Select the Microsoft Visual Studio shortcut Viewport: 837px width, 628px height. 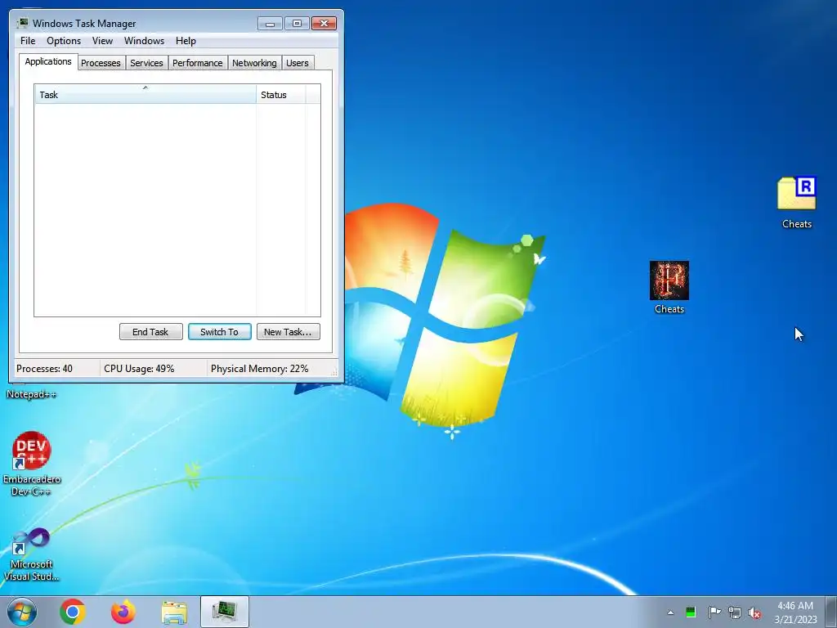click(32, 554)
